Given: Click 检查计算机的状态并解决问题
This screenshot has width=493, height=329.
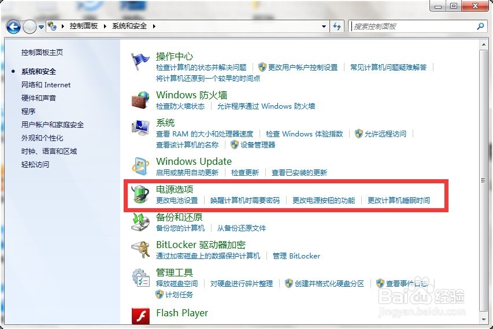Looking at the screenshot, I should (x=201, y=67).
